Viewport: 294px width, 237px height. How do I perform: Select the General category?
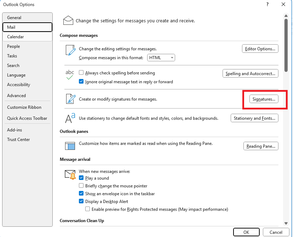(27, 18)
